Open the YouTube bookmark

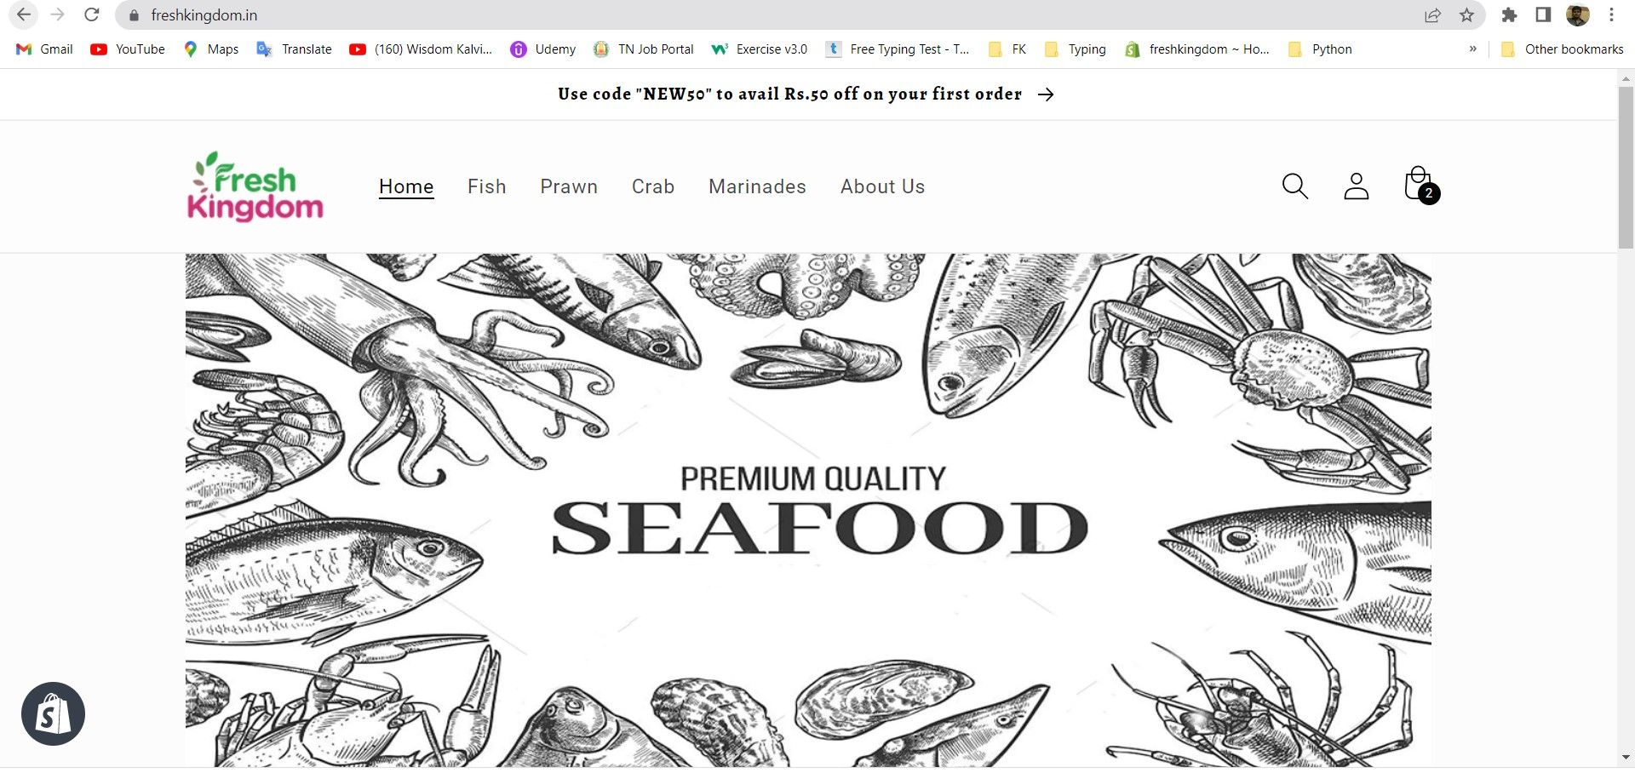(x=128, y=49)
